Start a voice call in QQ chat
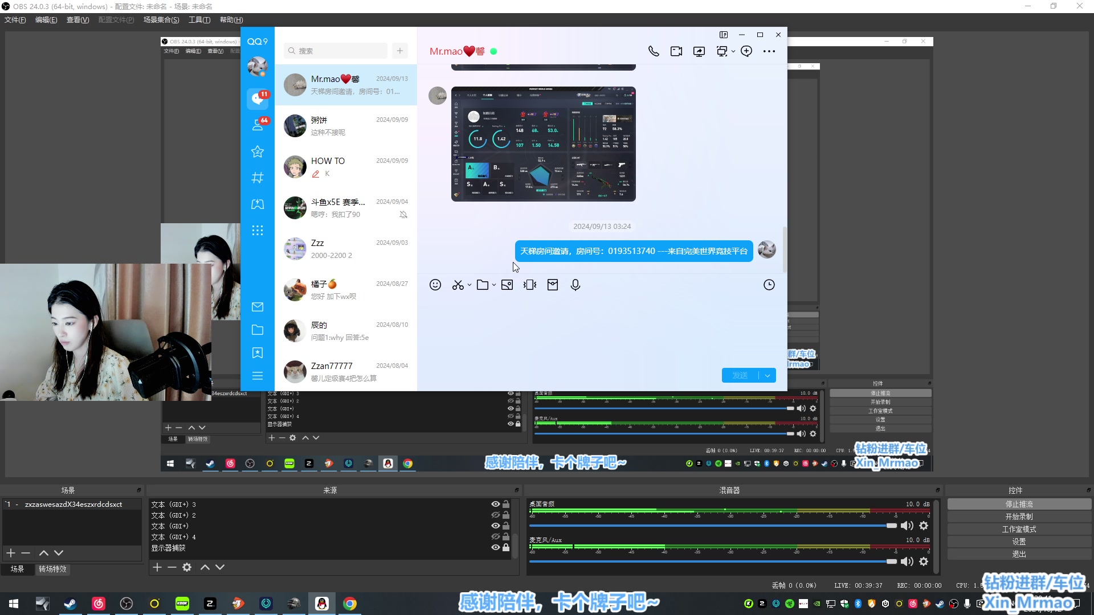The height and width of the screenshot is (615, 1094). (x=654, y=51)
